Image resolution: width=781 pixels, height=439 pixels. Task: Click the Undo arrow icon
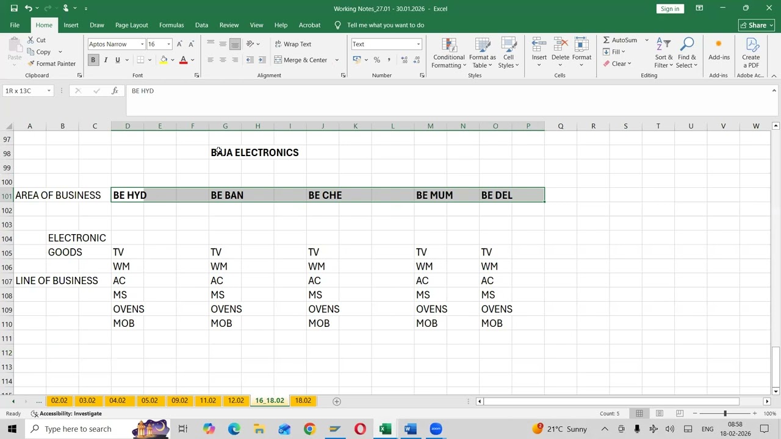click(x=28, y=9)
